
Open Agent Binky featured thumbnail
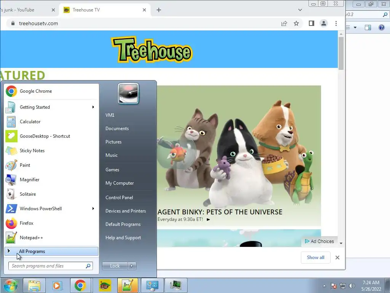coord(239,156)
